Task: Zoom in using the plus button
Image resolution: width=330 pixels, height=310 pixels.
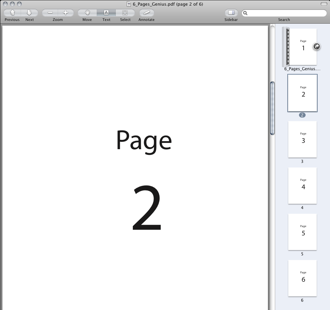Action: tap(66, 13)
